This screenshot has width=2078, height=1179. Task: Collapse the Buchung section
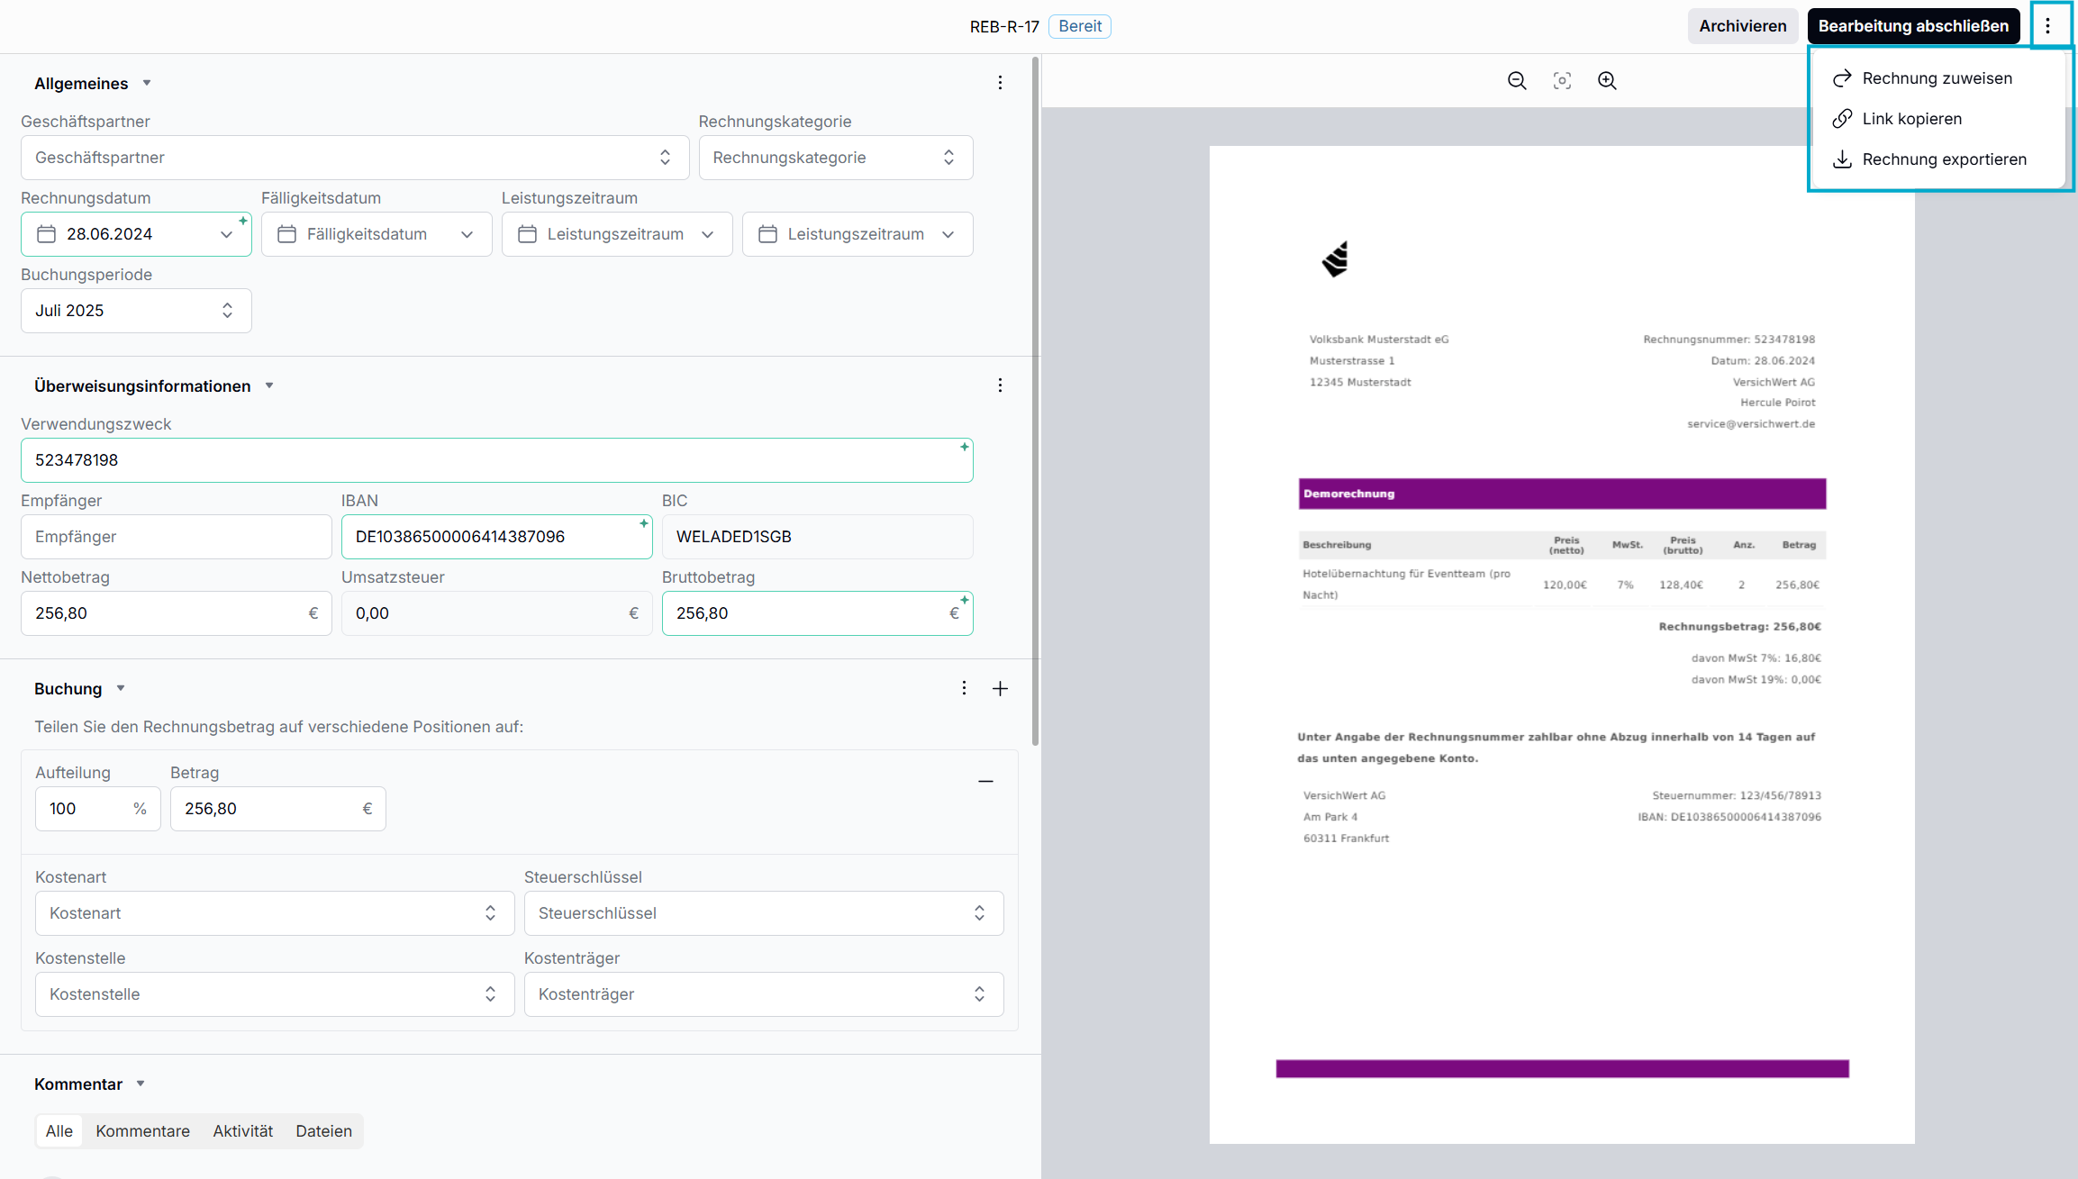coord(121,688)
